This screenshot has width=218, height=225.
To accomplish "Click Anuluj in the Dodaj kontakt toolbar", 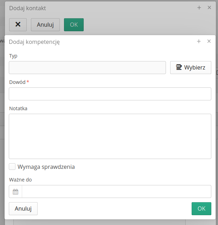I will 45,25.
